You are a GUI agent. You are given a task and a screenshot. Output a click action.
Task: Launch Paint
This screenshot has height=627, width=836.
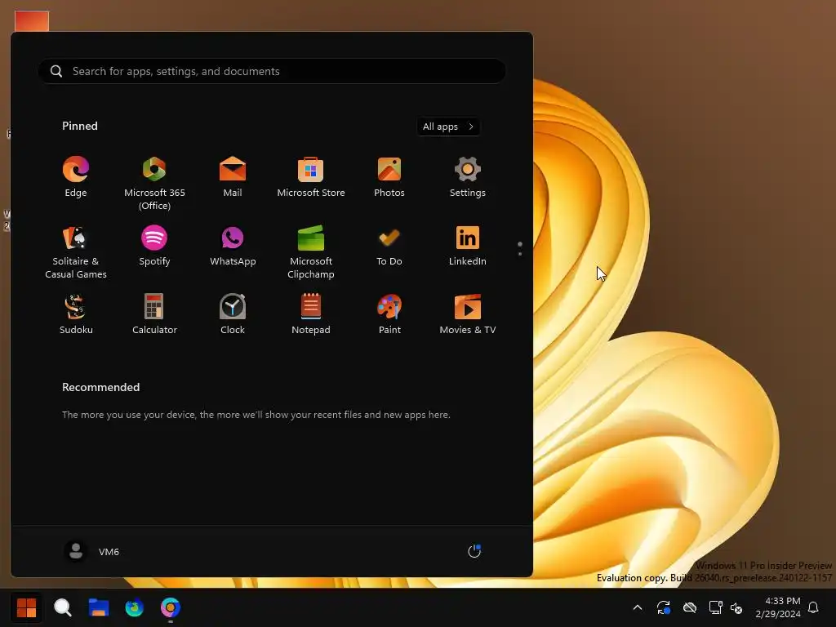389,314
